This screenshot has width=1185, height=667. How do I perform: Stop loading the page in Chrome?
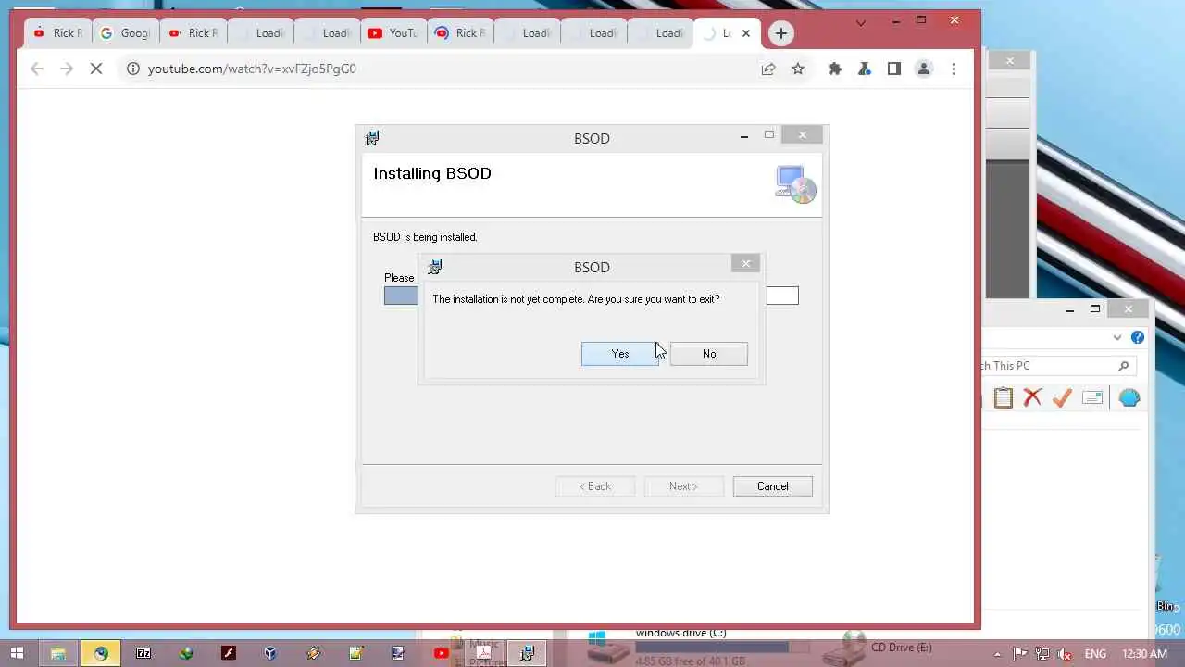(96, 69)
